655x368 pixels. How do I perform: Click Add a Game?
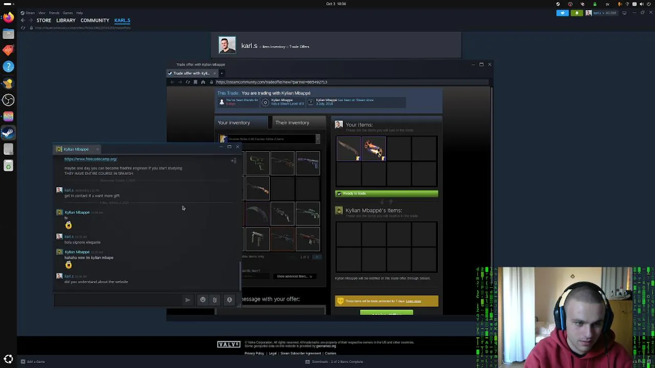tap(32, 362)
